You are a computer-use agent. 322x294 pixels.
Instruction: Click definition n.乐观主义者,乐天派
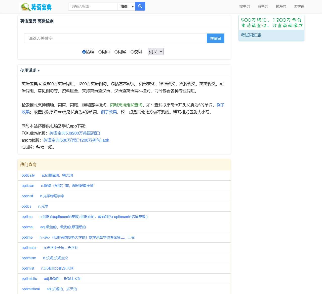[57, 268]
